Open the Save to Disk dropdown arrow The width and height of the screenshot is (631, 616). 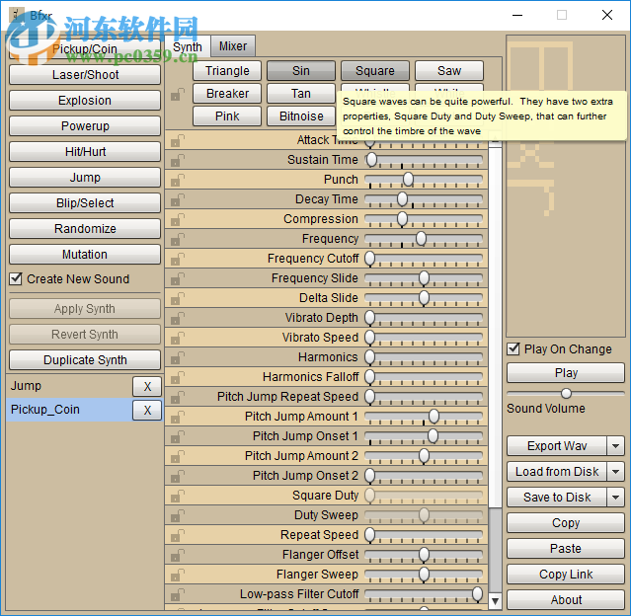616,498
